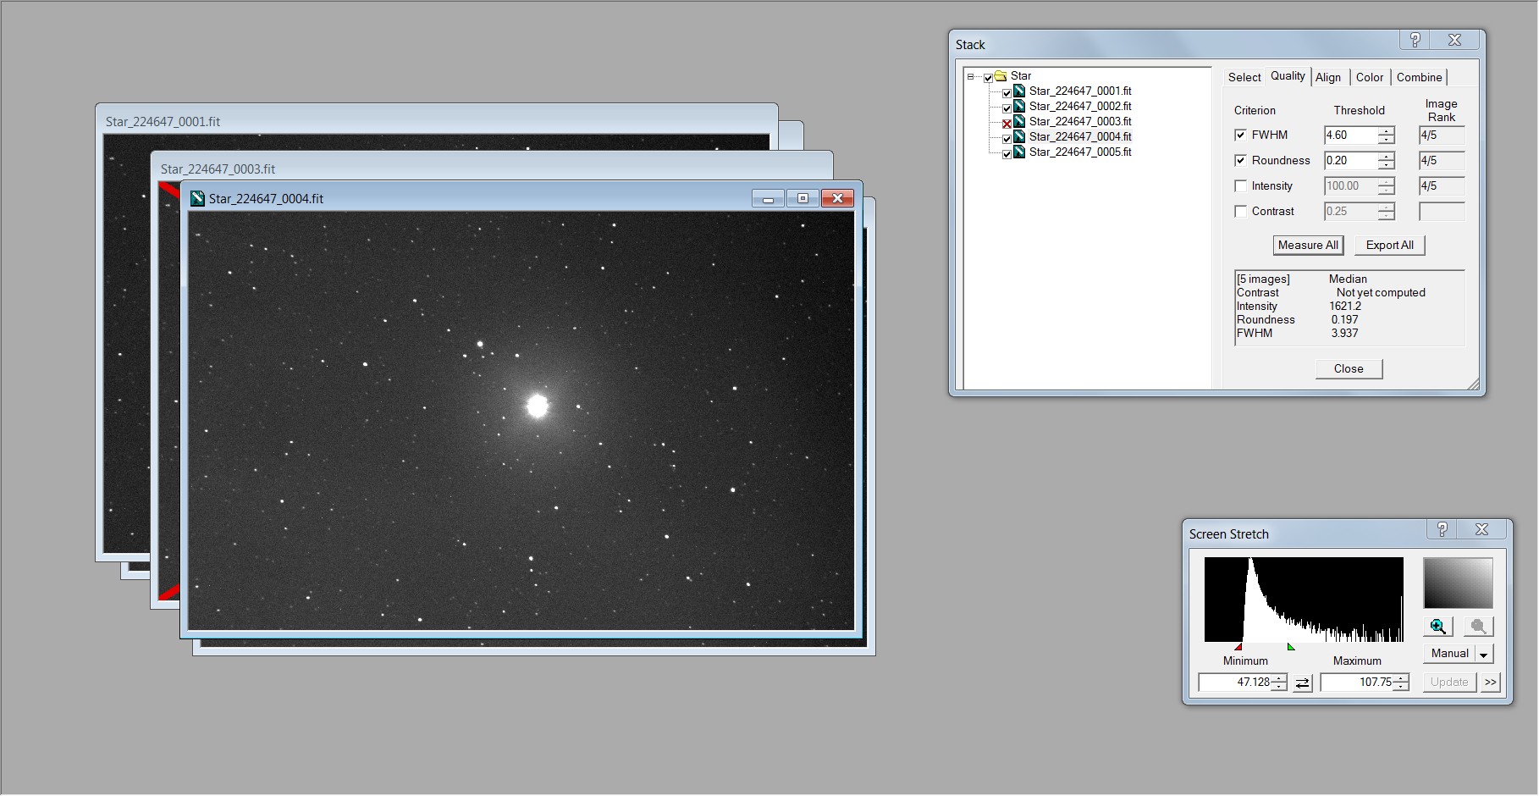This screenshot has height=796, width=1539.
Task: Minimize the Star_224647_0004.fit image window
Action: coord(768,198)
